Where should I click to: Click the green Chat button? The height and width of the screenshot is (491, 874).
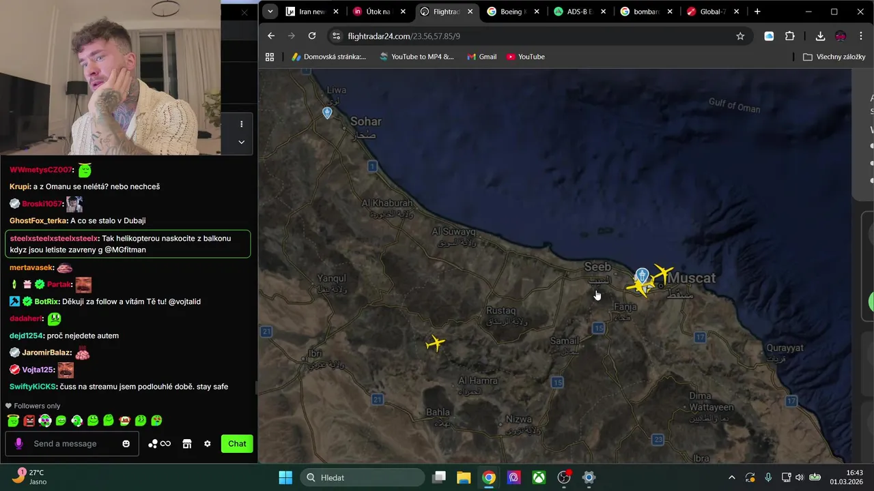tap(237, 444)
